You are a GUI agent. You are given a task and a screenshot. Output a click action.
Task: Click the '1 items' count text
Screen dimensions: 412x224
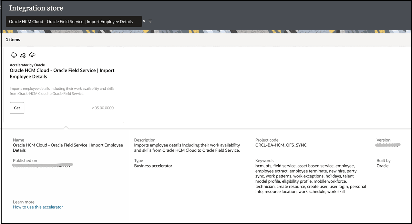pos(13,39)
